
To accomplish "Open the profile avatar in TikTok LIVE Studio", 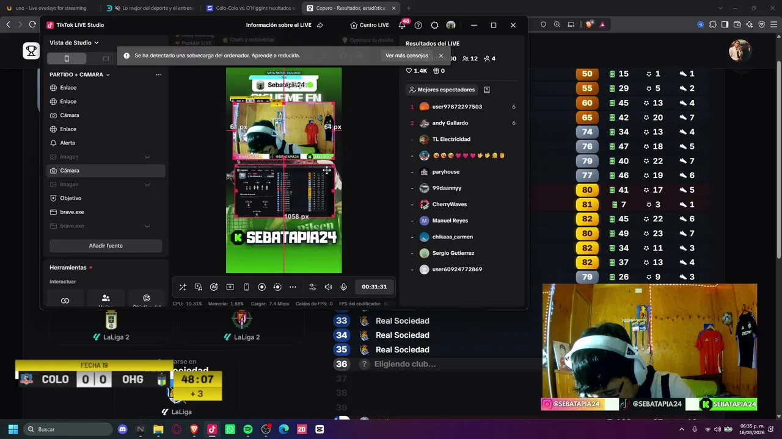I will [x=451, y=25].
